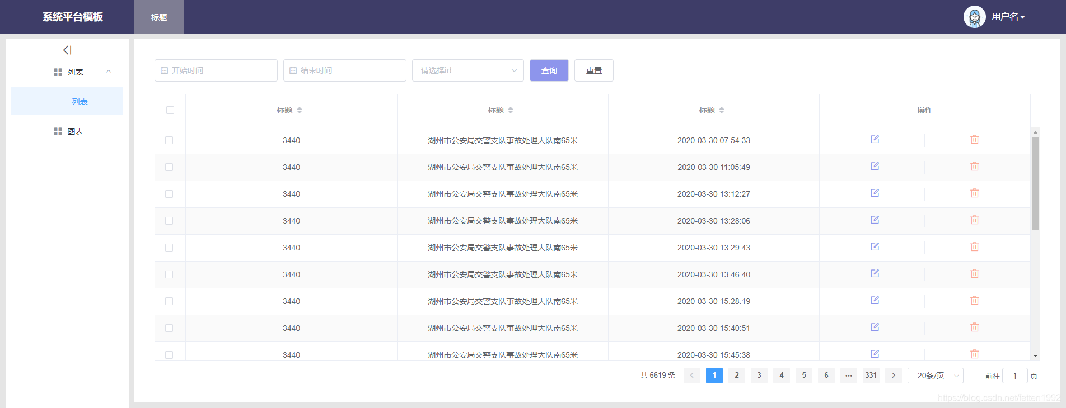Sort by the third 标题 date column

pyautogui.click(x=722, y=110)
